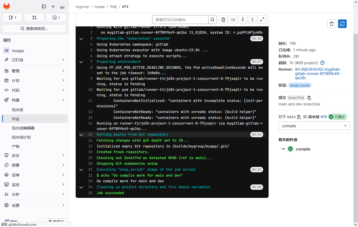The height and width of the screenshot is (227, 358).
Task: Delete the job log with trash icon
Action: click(x=332, y=24)
